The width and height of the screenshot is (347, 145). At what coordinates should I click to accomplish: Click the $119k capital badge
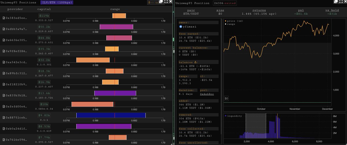click(44, 16)
